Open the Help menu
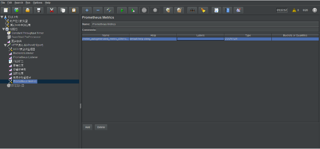This screenshot has height=149, width=320. [47, 3]
